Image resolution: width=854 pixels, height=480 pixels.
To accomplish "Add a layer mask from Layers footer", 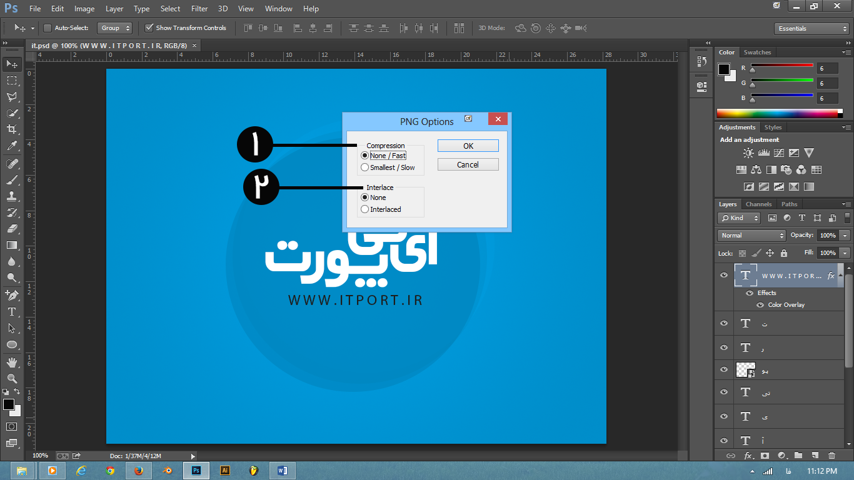I will click(765, 456).
